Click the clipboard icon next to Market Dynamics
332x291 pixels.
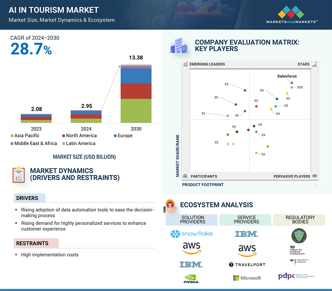[19, 175]
